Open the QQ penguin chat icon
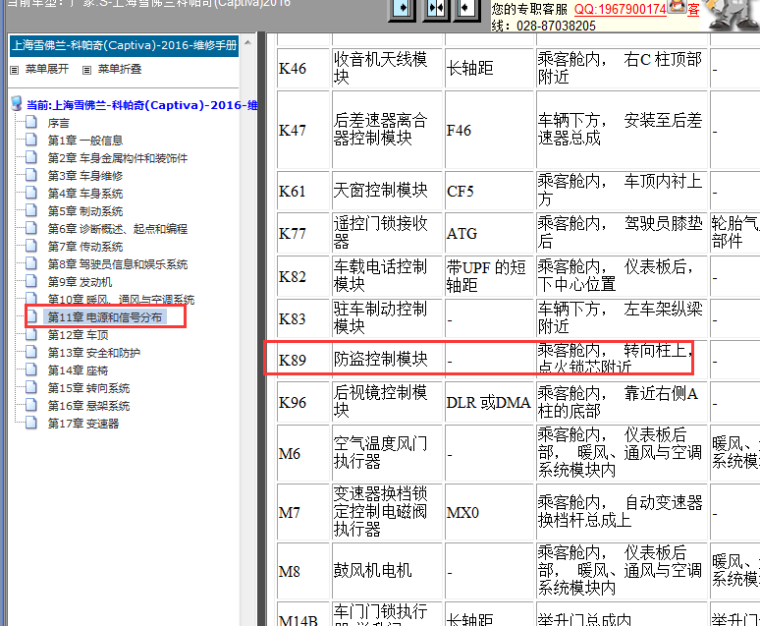 click(x=677, y=7)
